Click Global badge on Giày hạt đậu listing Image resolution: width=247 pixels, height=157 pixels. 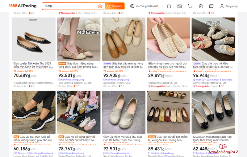[107, 64]
